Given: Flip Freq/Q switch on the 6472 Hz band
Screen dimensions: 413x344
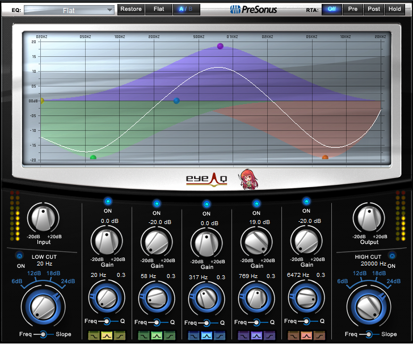Looking at the screenshot, I should tap(307, 321).
